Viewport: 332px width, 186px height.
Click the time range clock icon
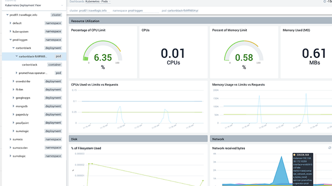pyautogui.click(x=324, y=2)
